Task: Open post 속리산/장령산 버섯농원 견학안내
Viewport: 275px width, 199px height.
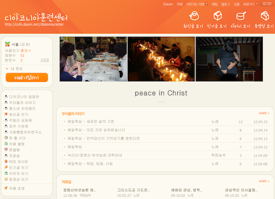Action: [95, 155]
